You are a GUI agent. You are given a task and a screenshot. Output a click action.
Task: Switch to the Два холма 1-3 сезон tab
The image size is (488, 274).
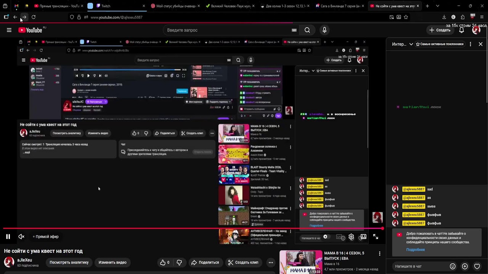click(284, 6)
